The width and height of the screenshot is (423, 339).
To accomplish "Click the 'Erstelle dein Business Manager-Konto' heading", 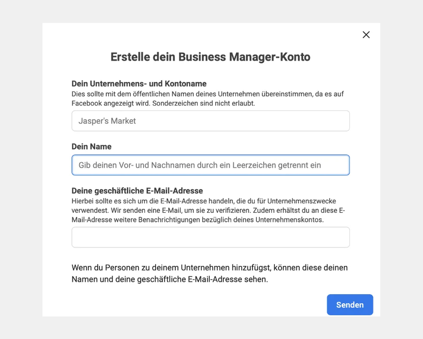I will (x=210, y=57).
